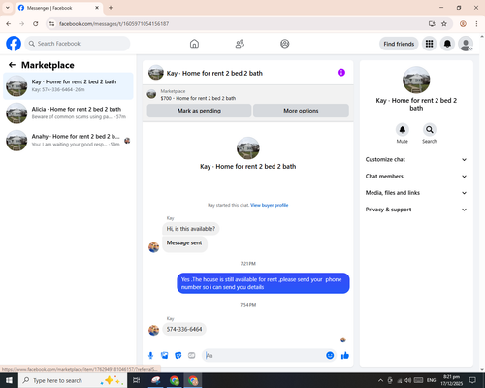Choose a sticker icon

178,356
